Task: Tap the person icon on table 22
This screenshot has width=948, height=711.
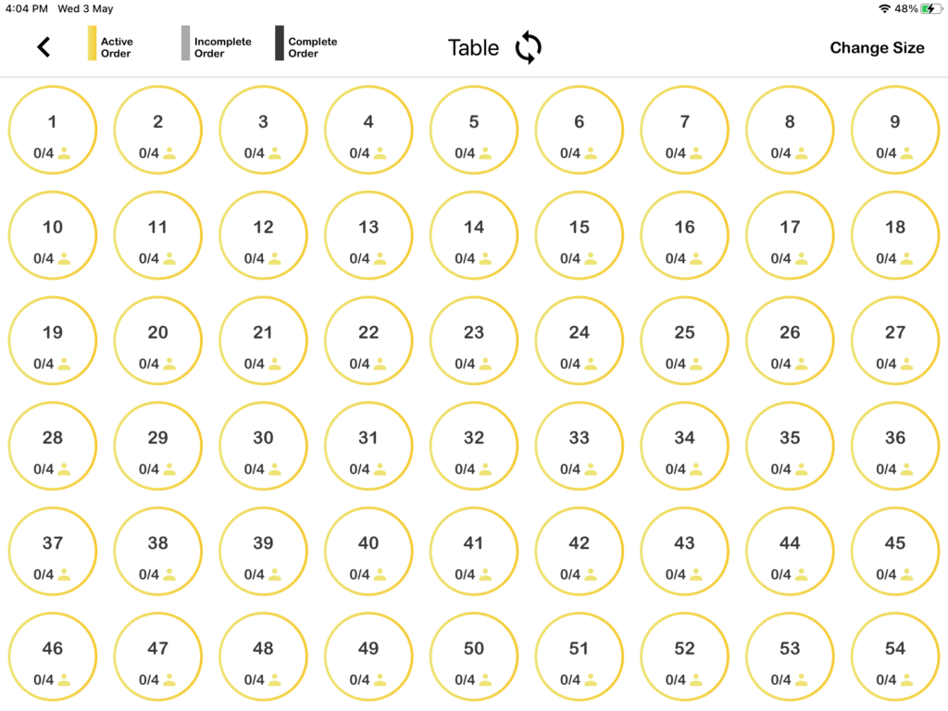Action: [380, 364]
